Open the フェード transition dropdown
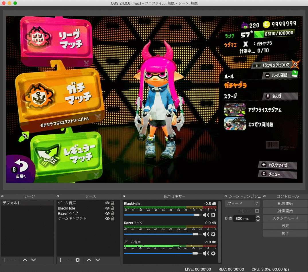The image size is (308, 272). click(x=242, y=203)
